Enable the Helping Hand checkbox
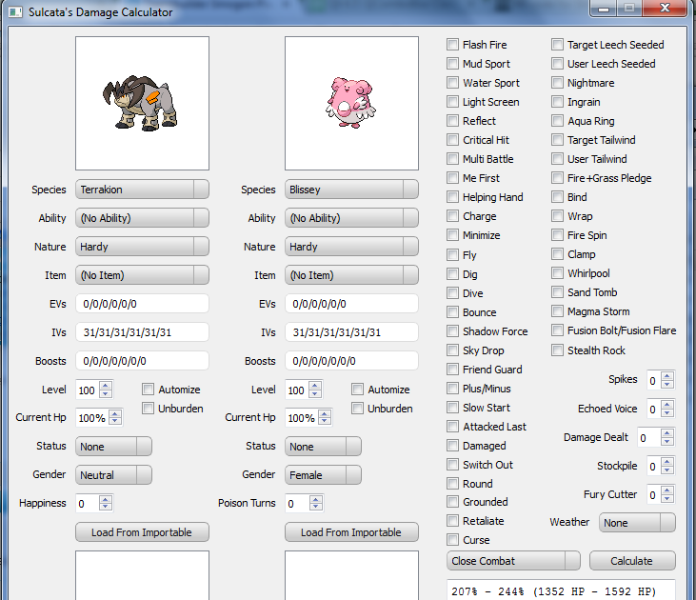696x600 pixels. coord(452,197)
